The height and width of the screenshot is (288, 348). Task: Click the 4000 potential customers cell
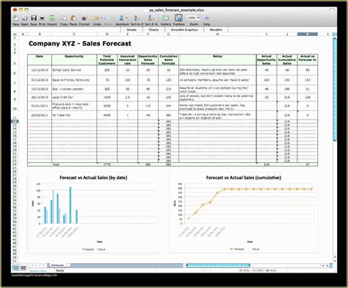107,115
